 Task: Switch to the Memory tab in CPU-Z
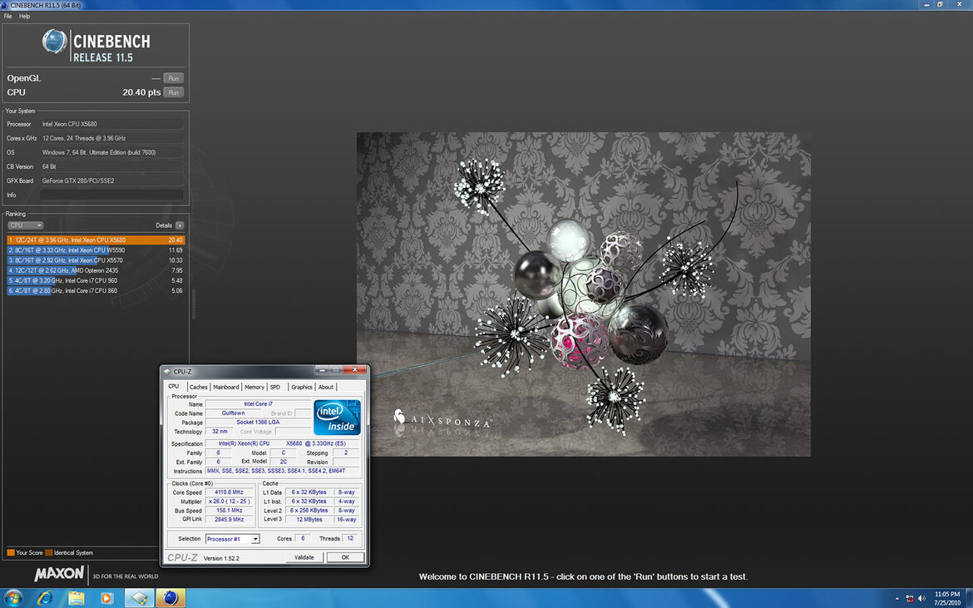tap(254, 387)
